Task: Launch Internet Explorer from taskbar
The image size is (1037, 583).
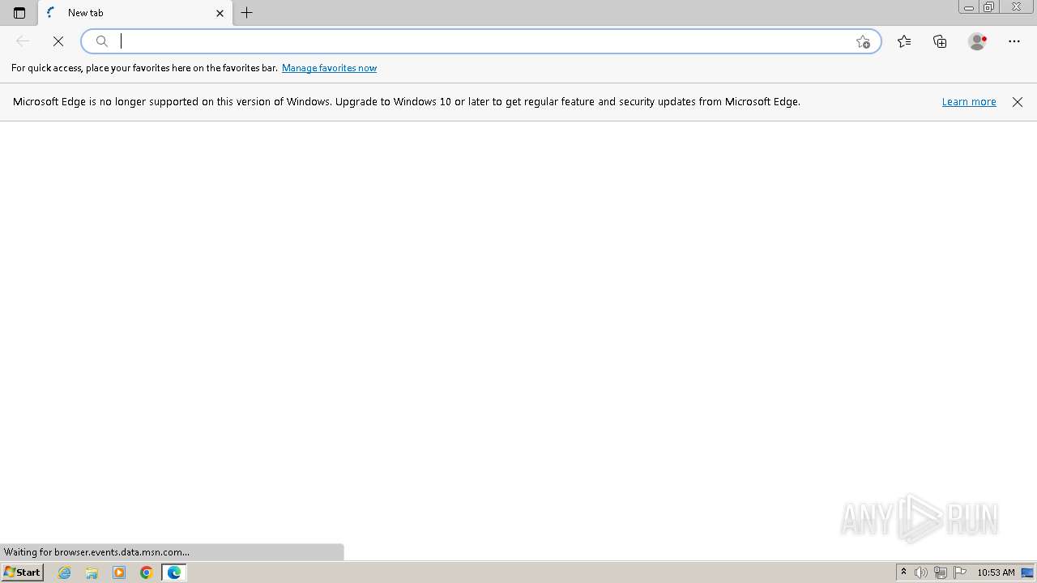Action: [x=65, y=572]
